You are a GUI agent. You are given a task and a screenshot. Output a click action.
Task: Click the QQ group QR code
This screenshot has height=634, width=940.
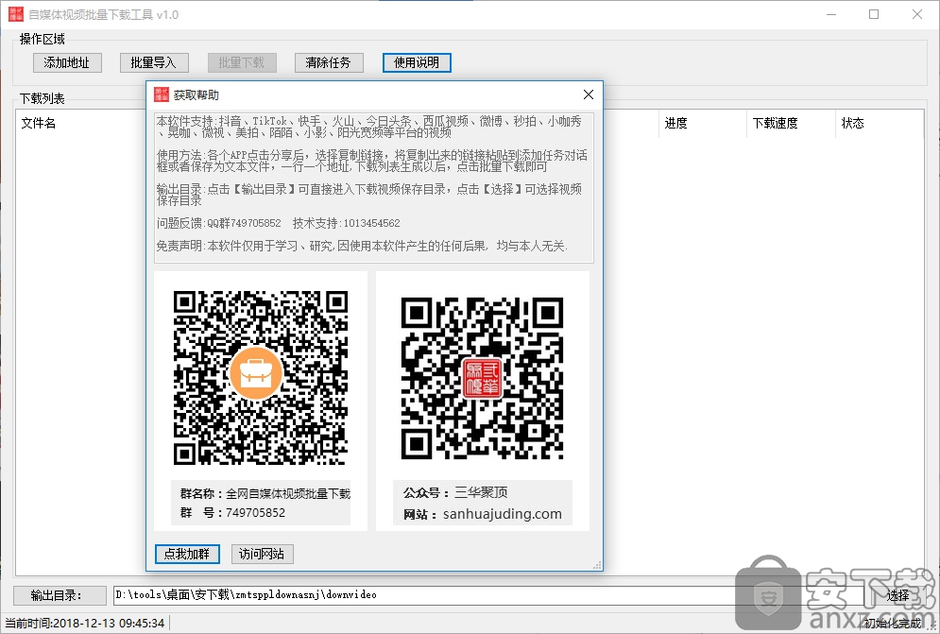261,377
